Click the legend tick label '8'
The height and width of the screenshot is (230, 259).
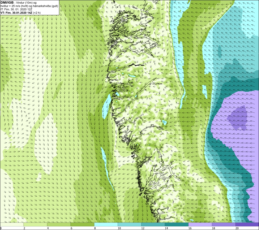pyautogui.click(x=95, y=228)
